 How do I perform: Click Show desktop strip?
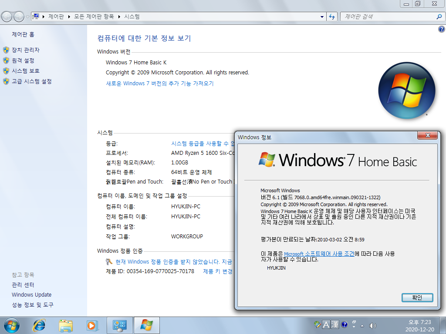tap(442, 325)
